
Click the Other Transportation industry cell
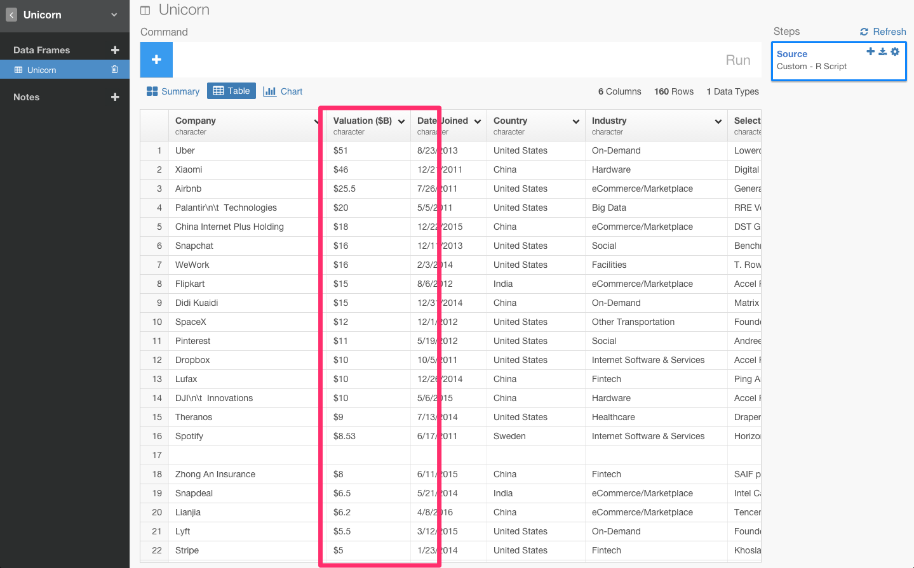point(656,322)
